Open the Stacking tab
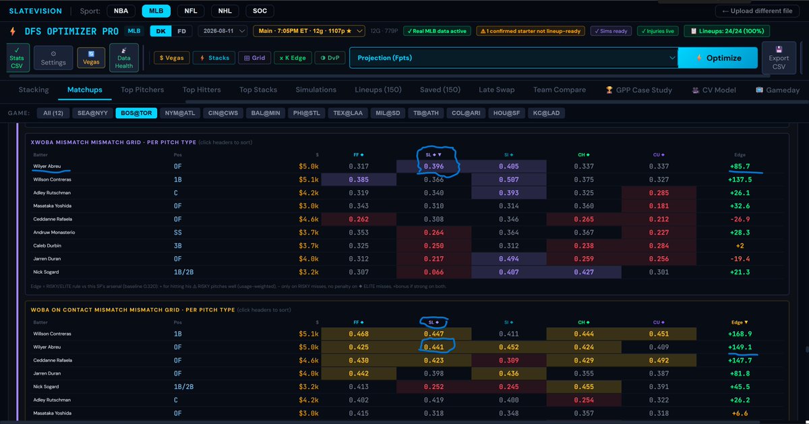The image size is (809, 424). click(x=34, y=90)
